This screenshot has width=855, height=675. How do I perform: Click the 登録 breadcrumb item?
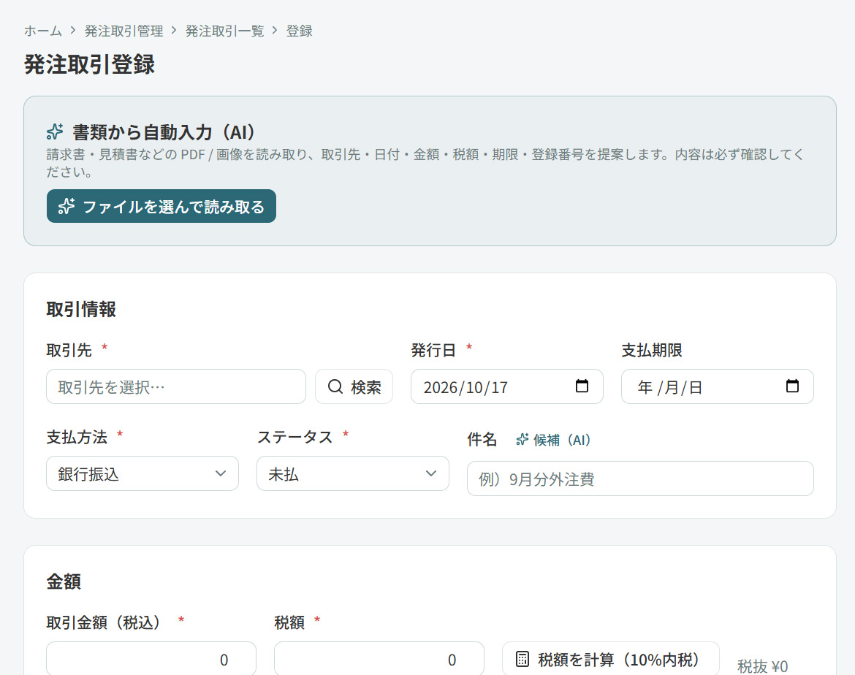pos(300,31)
